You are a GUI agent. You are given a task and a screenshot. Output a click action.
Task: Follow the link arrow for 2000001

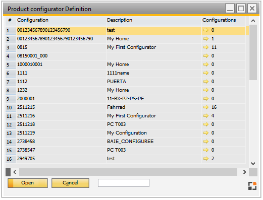[x=205, y=99]
